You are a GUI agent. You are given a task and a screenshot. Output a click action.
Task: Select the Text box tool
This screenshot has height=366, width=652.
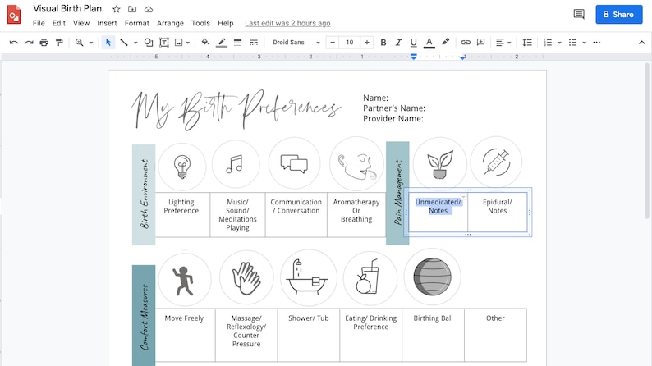[164, 43]
